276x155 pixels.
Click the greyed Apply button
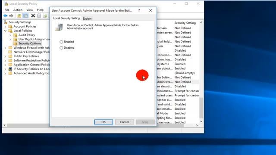pos(145,122)
